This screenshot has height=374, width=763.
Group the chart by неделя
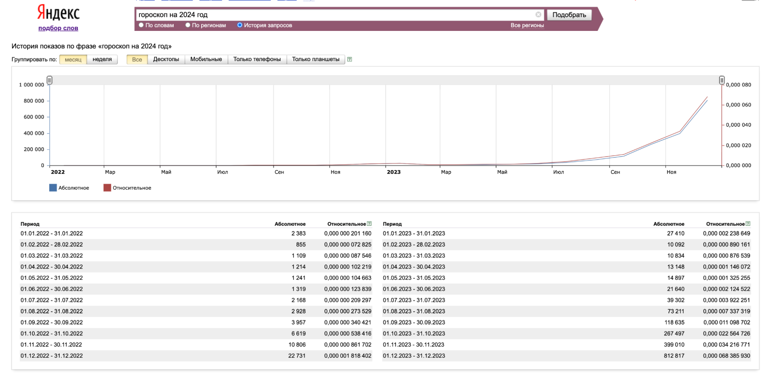point(102,59)
